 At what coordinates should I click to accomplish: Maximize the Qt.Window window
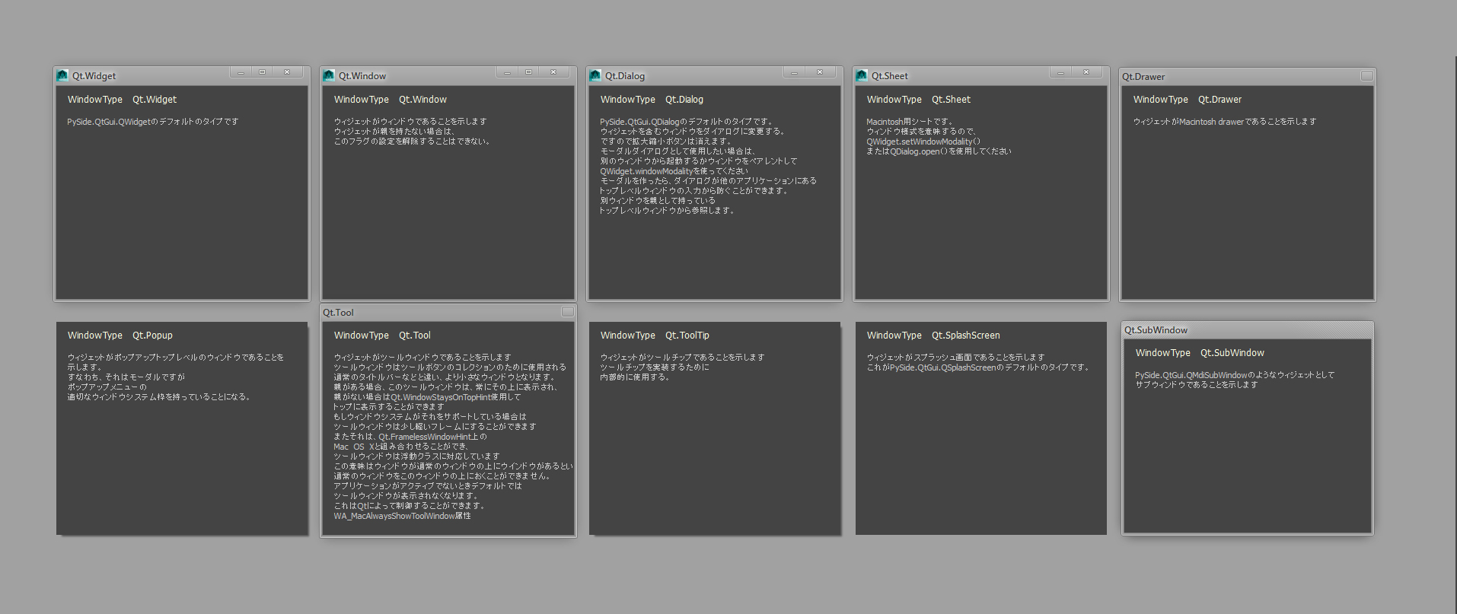pyautogui.click(x=529, y=72)
